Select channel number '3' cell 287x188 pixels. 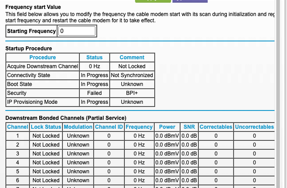click(x=17, y=154)
